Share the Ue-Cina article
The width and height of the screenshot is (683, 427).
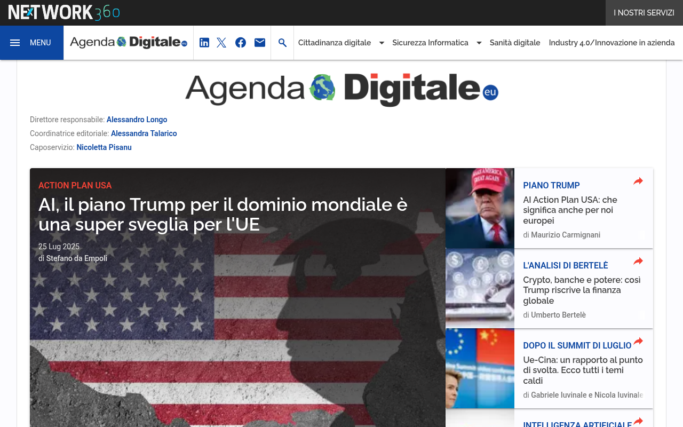638,342
